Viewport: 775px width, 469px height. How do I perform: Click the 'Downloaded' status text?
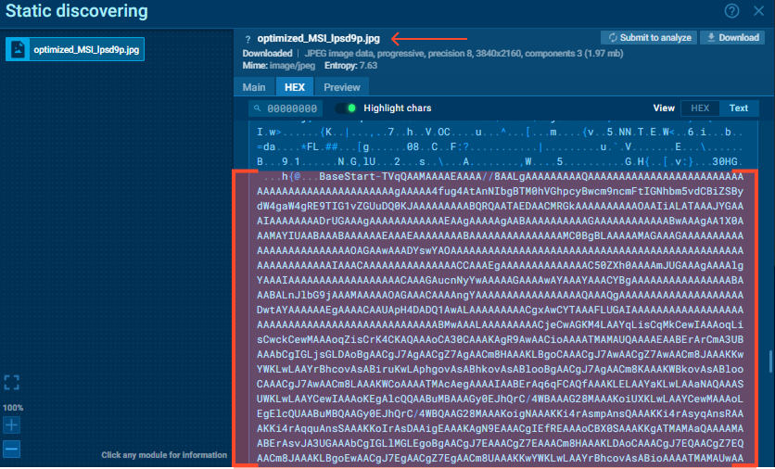click(x=267, y=54)
